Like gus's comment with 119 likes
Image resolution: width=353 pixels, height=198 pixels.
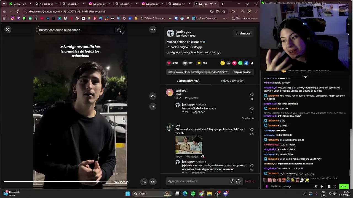coord(252,130)
